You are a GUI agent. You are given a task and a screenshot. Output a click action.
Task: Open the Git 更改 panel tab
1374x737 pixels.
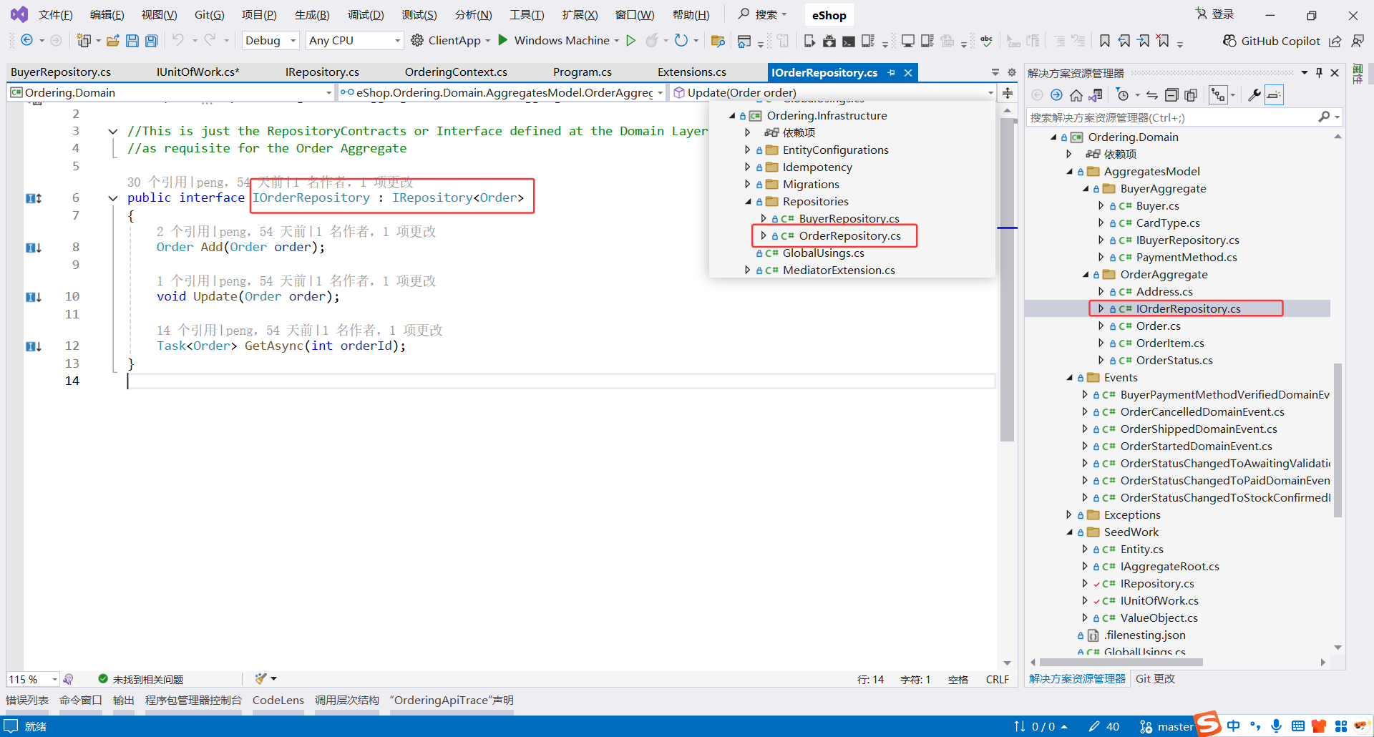point(1155,679)
